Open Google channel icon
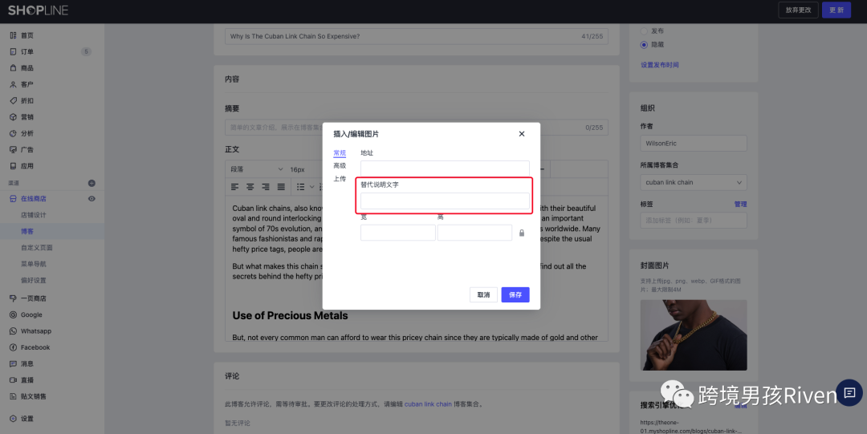The image size is (867, 434). (13, 314)
